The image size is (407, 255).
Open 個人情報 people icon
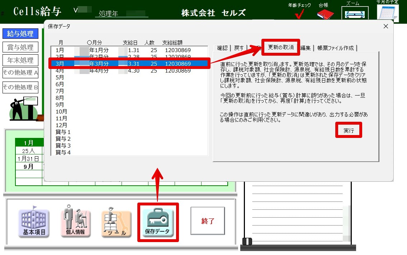(75, 221)
